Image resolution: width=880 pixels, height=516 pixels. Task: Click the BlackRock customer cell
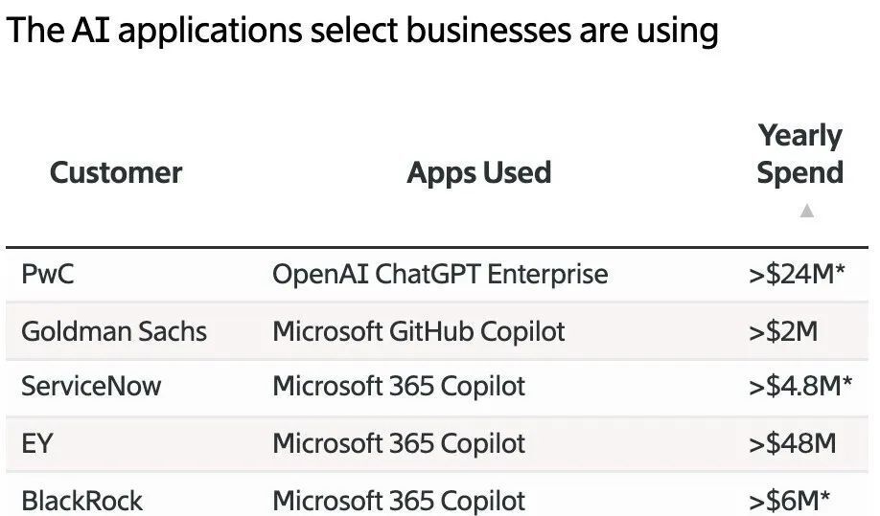coord(82,500)
